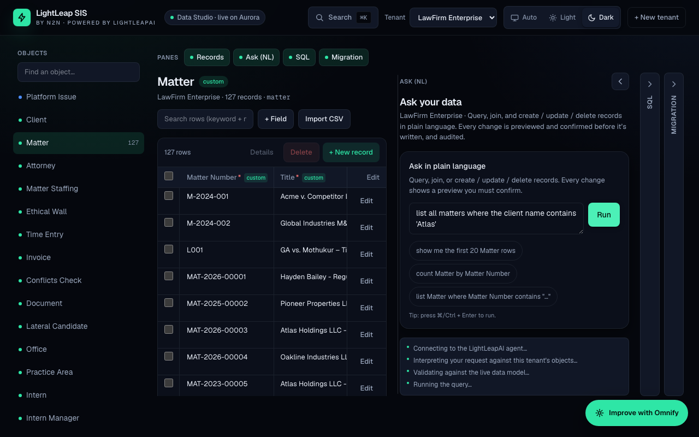The width and height of the screenshot is (699, 437).
Task: Select the header select-all checkbox
Action: click(169, 176)
